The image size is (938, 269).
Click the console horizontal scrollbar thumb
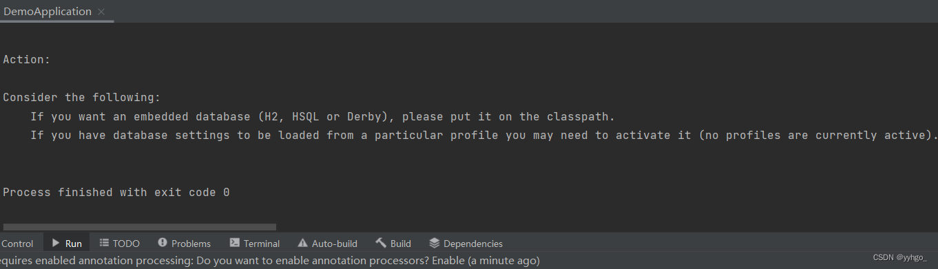click(139, 227)
